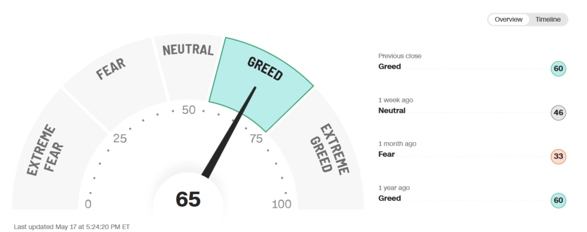Viewport: 587px width, 232px height.
Task: Click the 1 month ago Fear label
Action: tap(386, 154)
